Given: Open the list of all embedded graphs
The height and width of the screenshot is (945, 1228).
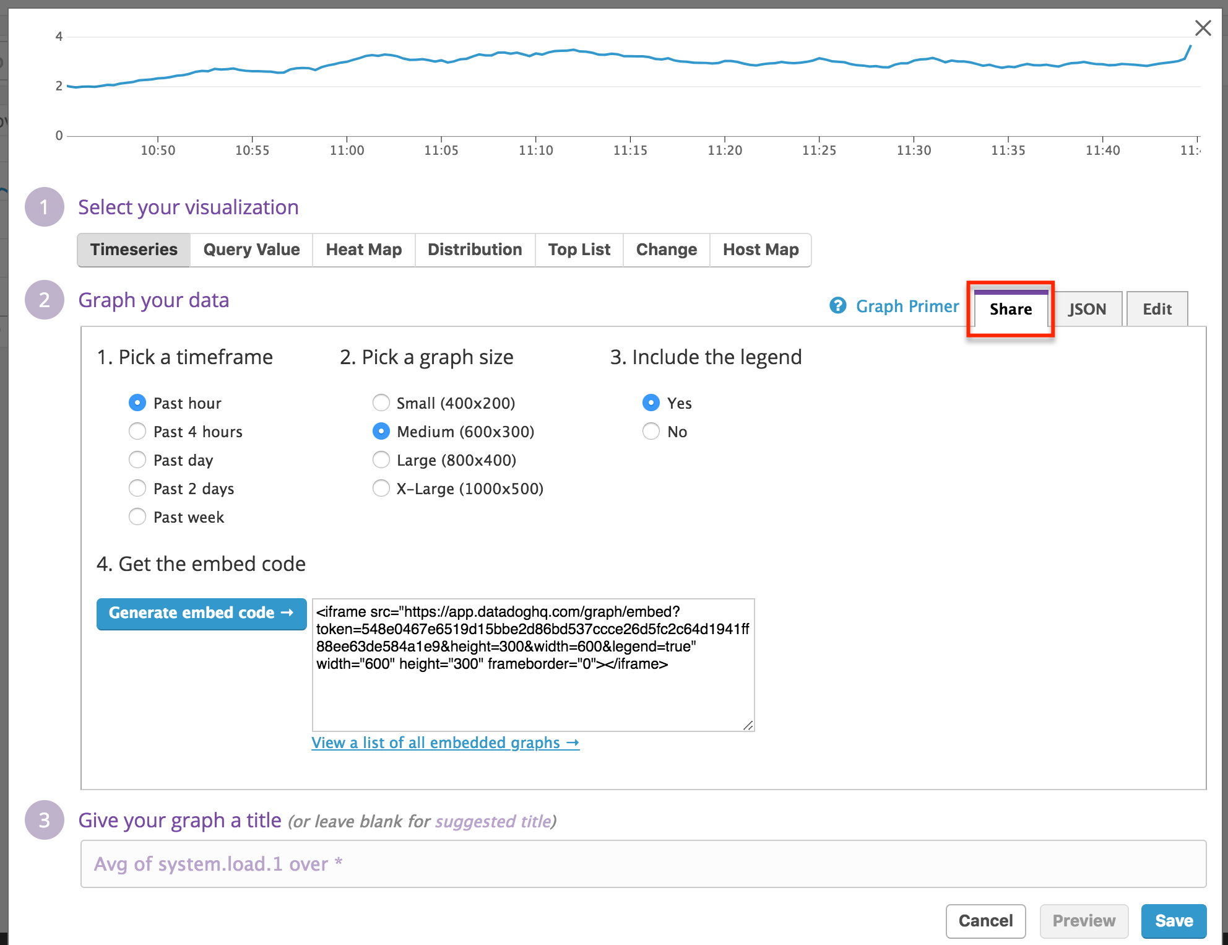Looking at the screenshot, I should (x=445, y=742).
